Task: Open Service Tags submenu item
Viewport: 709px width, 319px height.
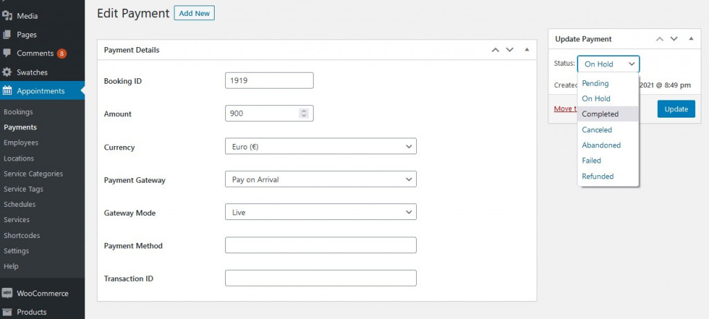Action: tap(24, 189)
